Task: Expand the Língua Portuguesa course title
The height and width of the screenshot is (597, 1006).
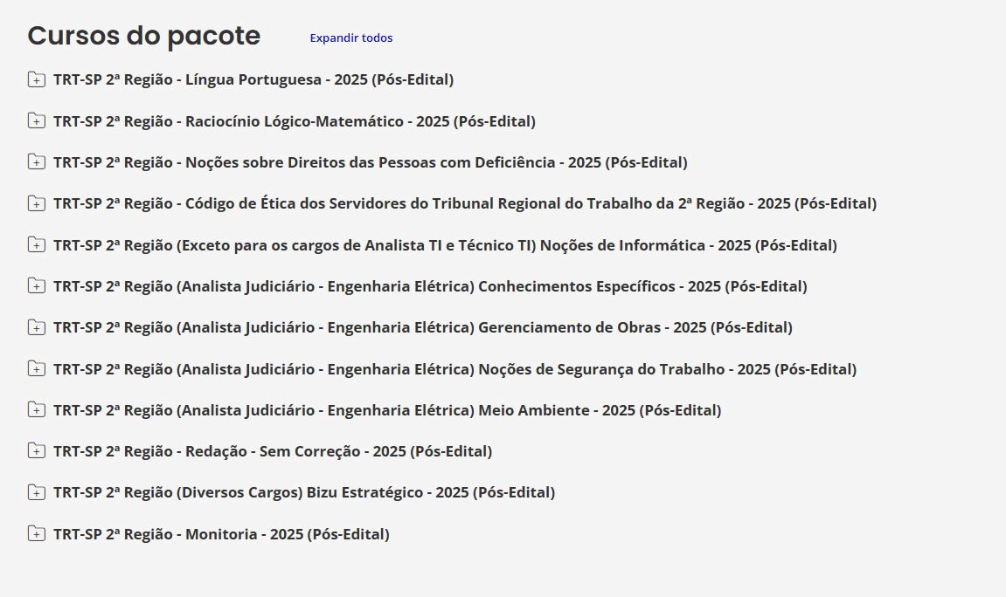Action: pos(253,79)
